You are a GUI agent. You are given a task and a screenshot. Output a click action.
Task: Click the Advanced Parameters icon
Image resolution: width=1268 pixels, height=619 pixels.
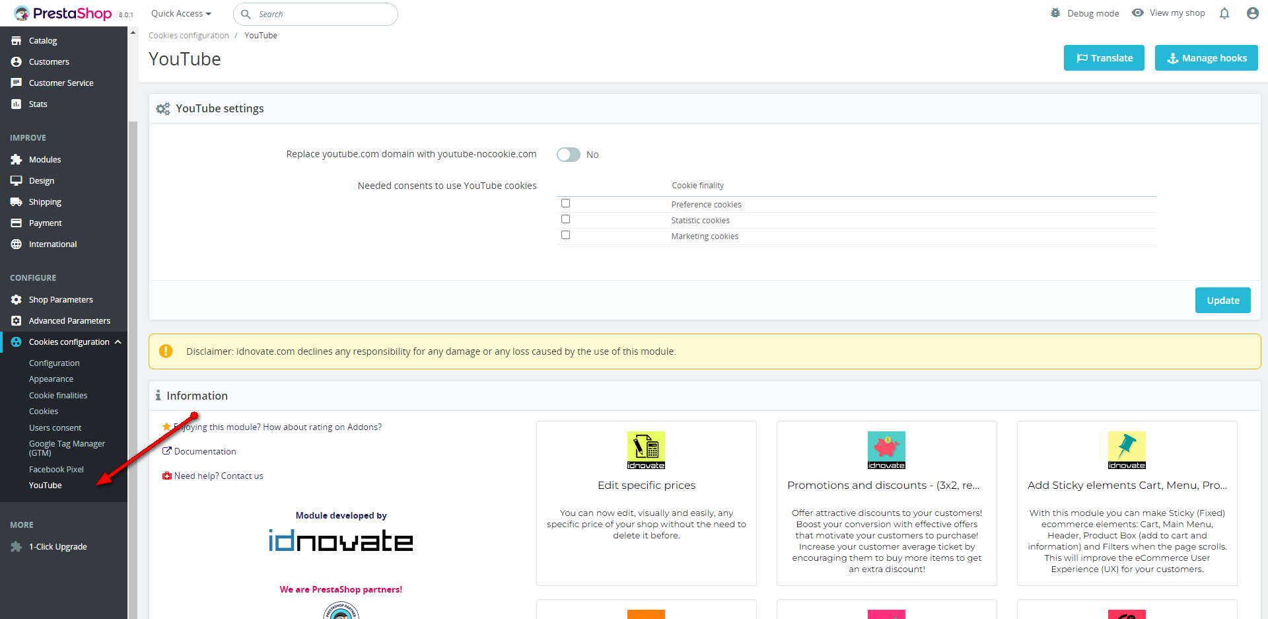(17, 321)
